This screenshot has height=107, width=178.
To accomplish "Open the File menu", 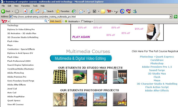I will pos(3,6).
